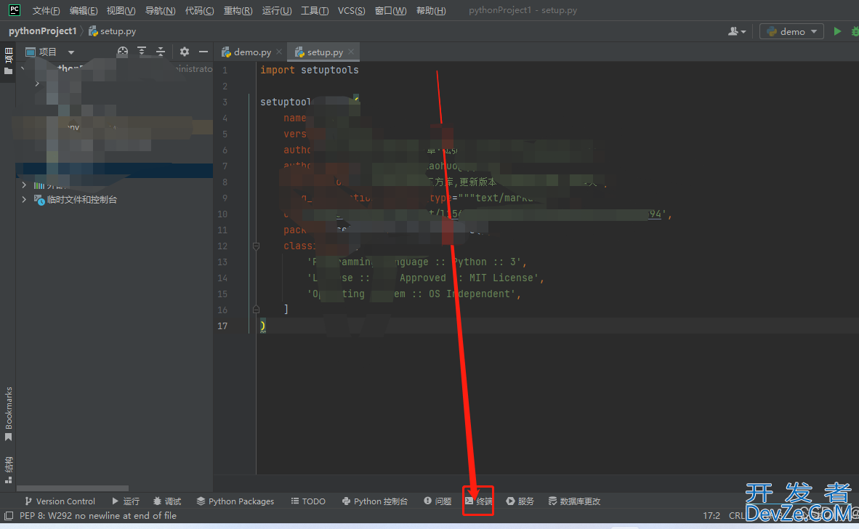Run the demo configuration with green play icon
The image size is (859, 529).
[x=837, y=31]
